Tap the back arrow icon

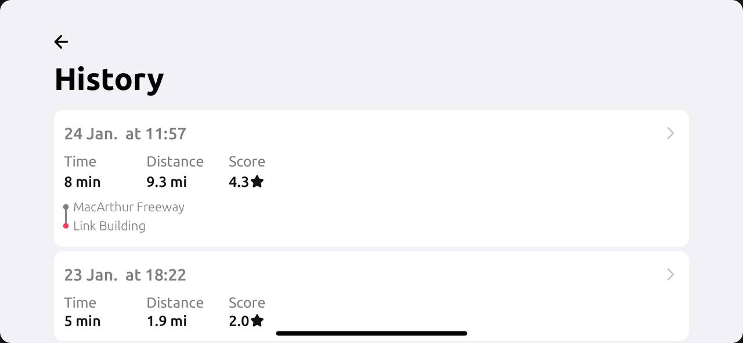(x=61, y=42)
